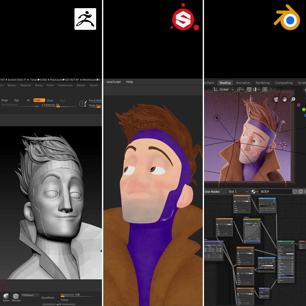
Task: Open material browse sphere dropdown
Action: point(254,192)
